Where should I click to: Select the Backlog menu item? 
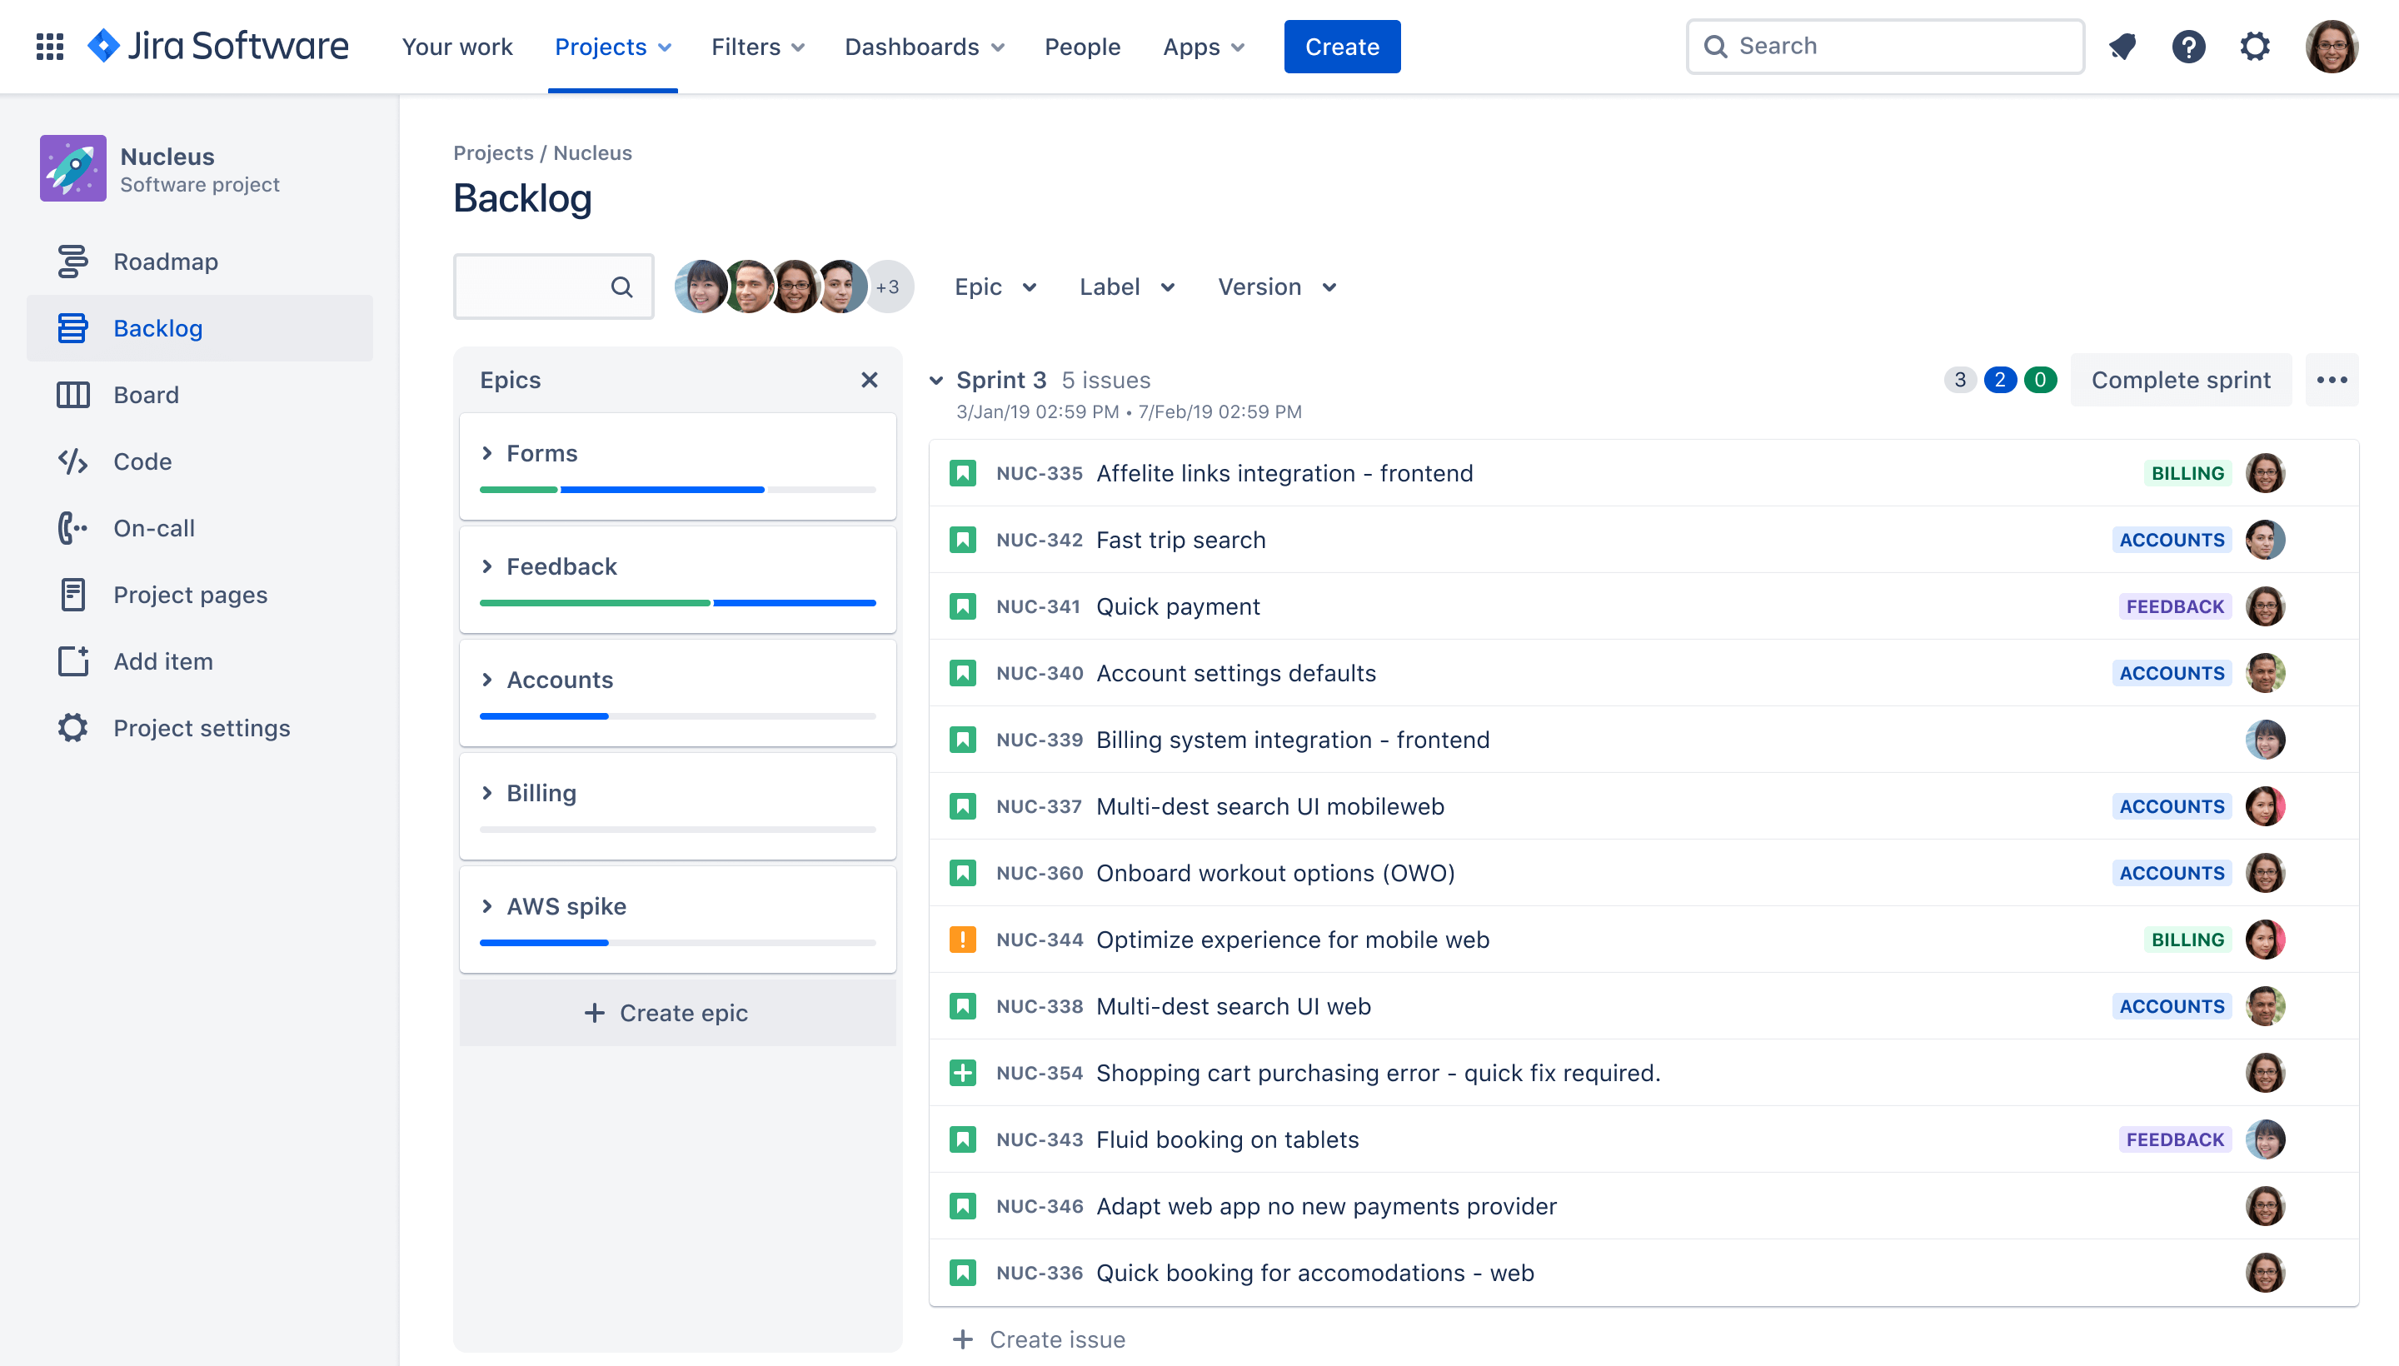coord(158,328)
